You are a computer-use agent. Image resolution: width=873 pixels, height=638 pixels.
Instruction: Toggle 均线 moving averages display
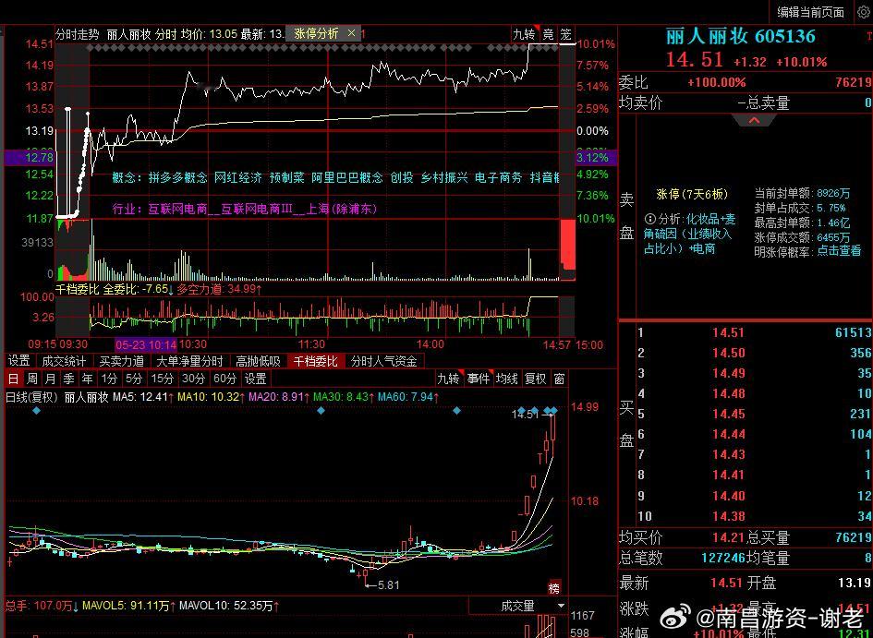pyautogui.click(x=506, y=379)
